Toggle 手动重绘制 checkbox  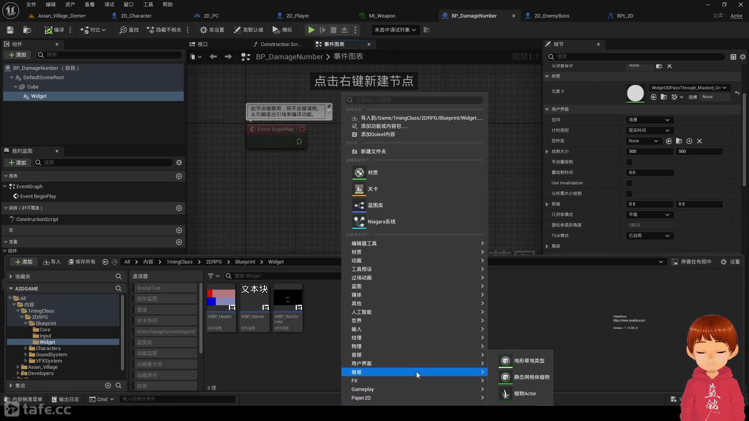coord(629,162)
